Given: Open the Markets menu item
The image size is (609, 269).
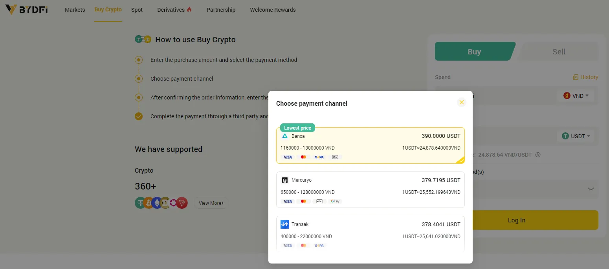Looking at the screenshot, I should pos(75,10).
